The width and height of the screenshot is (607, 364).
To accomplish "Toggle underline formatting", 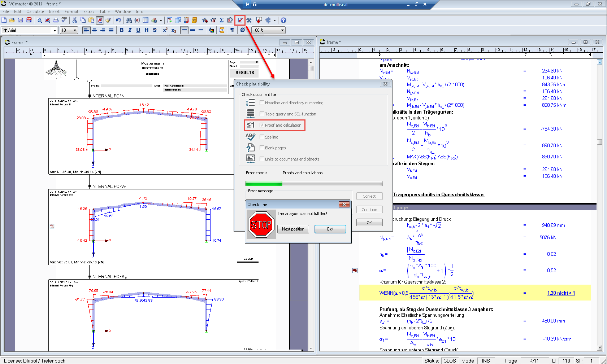I will click(138, 30).
